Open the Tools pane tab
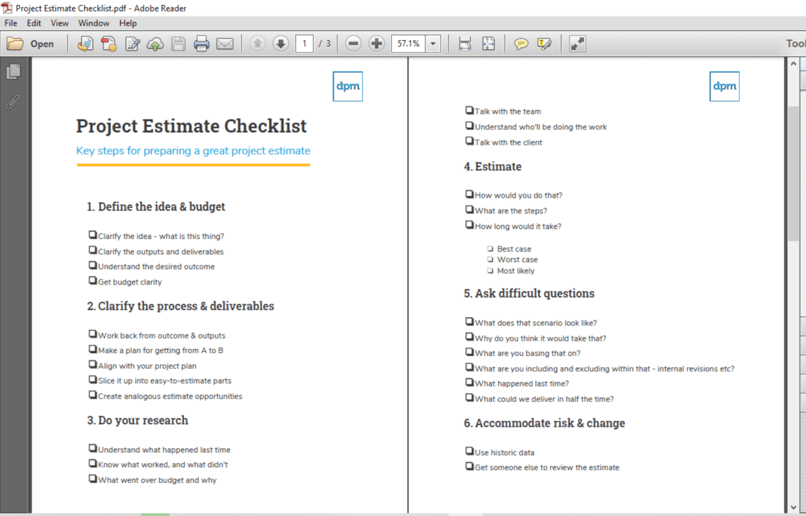Viewport: 806px width, 516px height. (795, 43)
